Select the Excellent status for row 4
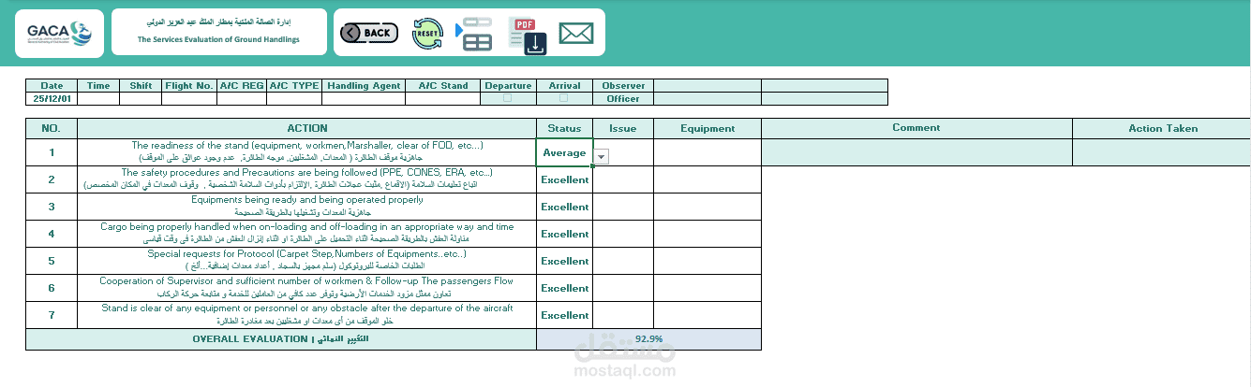The height and width of the screenshot is (387, 1251). [564, 234]
